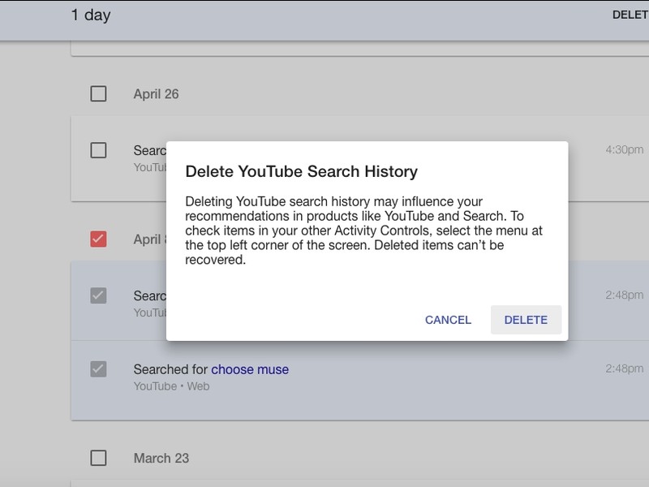Check the checkbox next to April 26
The height and width of the screenshot is (487, 649).
[100, 93]
